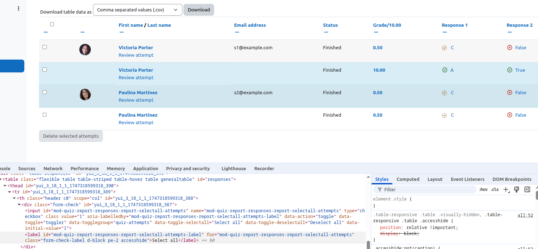This screenshot has height=249, width=538.
Task: Click hide icon under the select-all checkbox
Action: [x=45, y=32]
